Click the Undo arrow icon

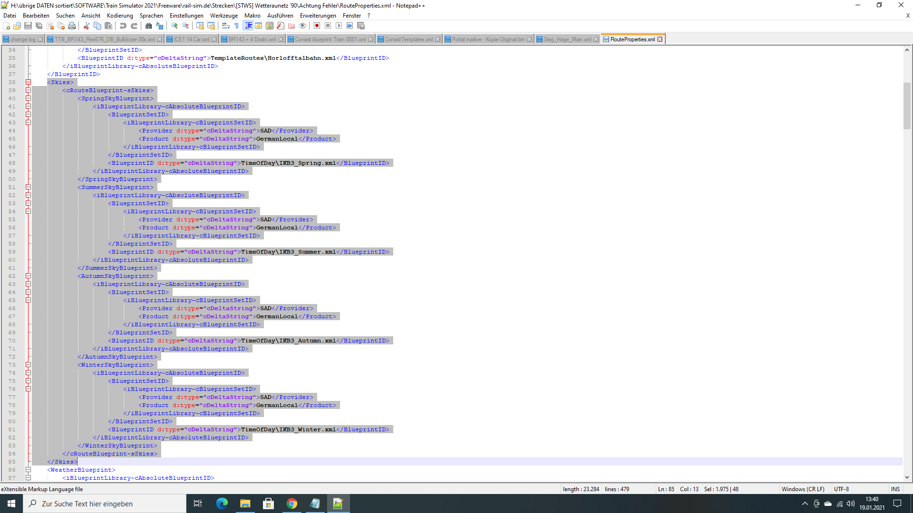[123, 26]
